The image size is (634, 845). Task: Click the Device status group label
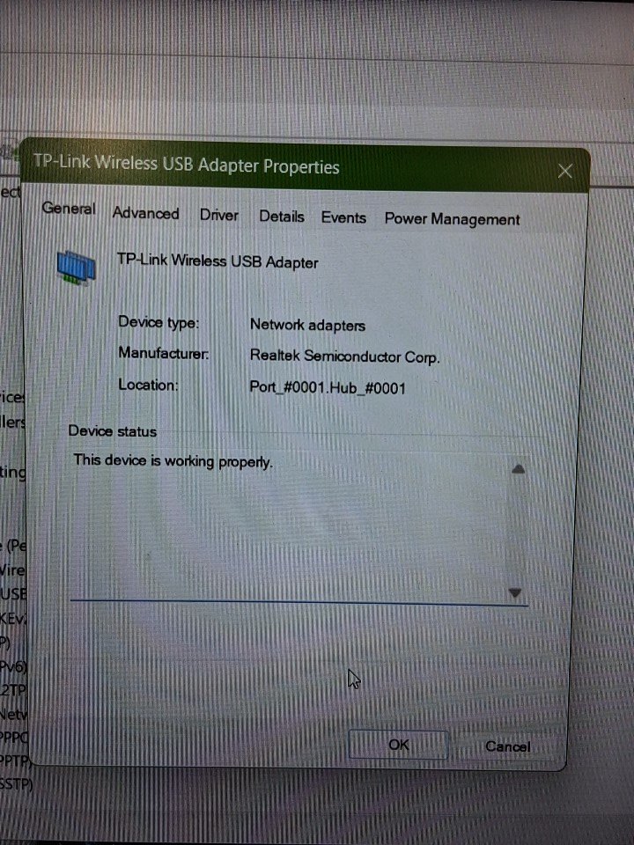[113, 431]
